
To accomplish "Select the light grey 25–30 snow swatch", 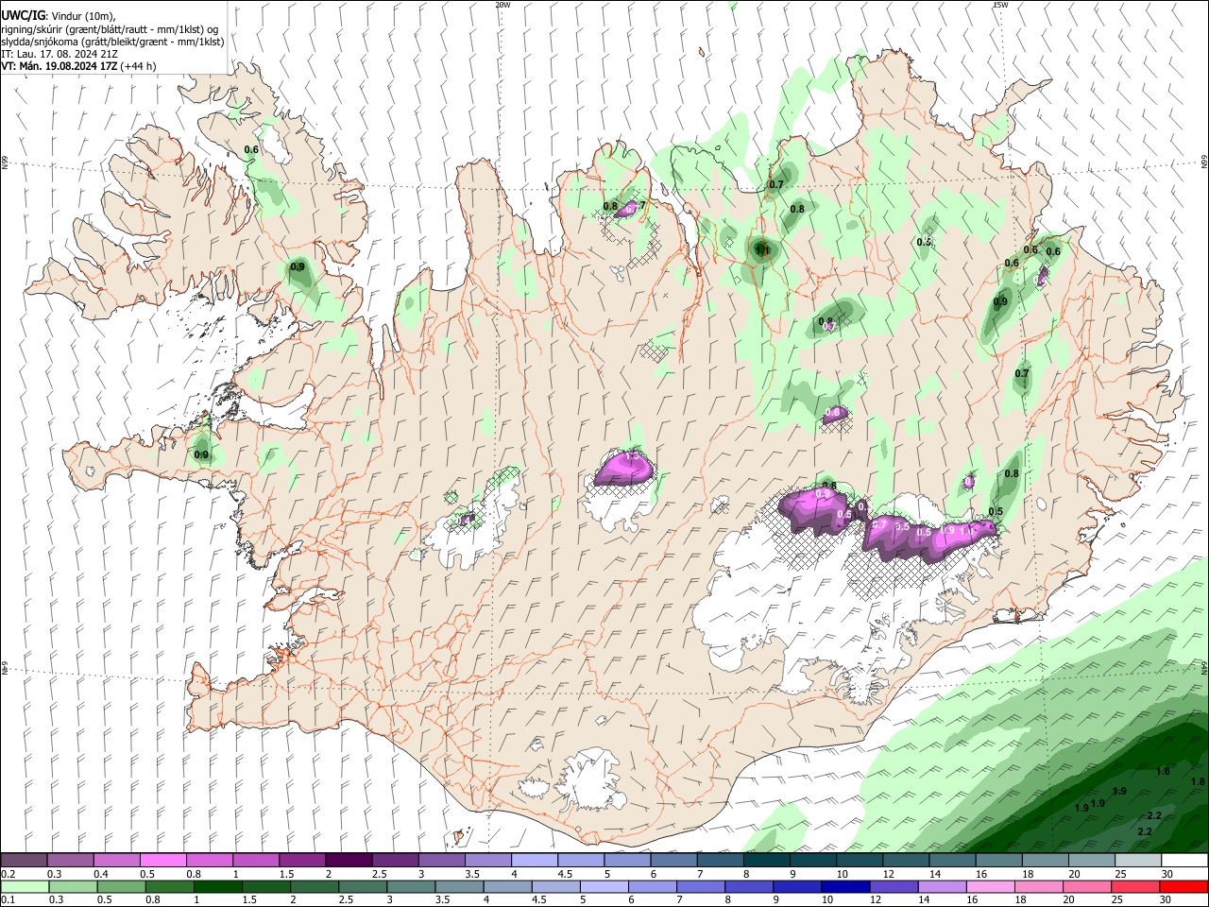I will 1137,861.
